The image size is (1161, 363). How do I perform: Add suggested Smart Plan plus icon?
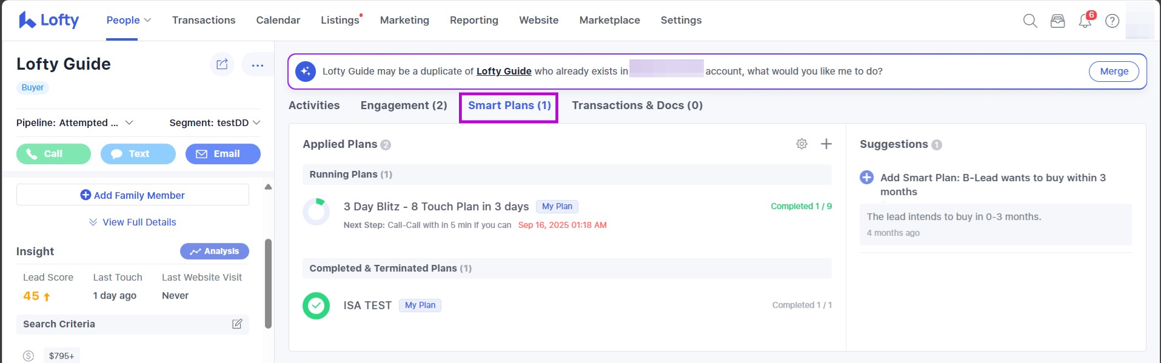(867, 178)
